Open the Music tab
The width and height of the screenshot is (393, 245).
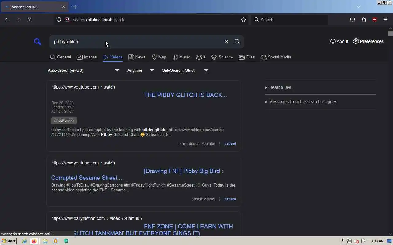(x=181, y=57)
